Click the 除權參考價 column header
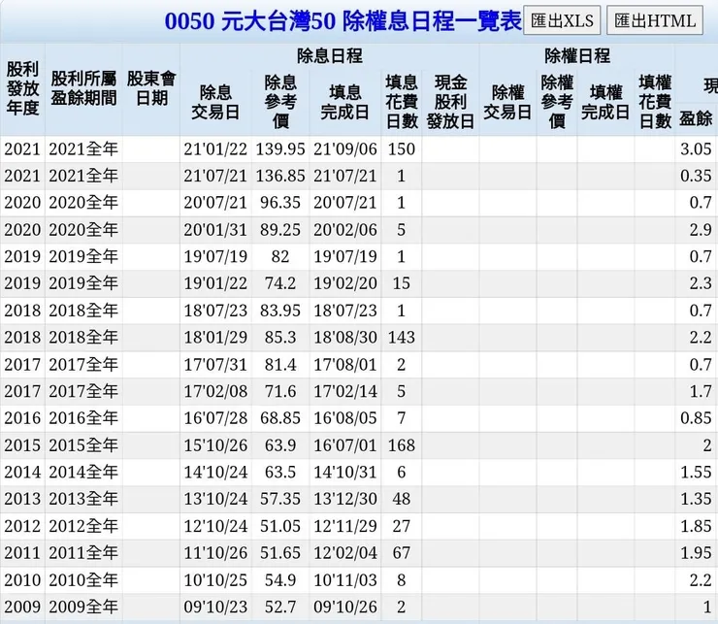Screen dimensions: 718x624 (557, 102)
